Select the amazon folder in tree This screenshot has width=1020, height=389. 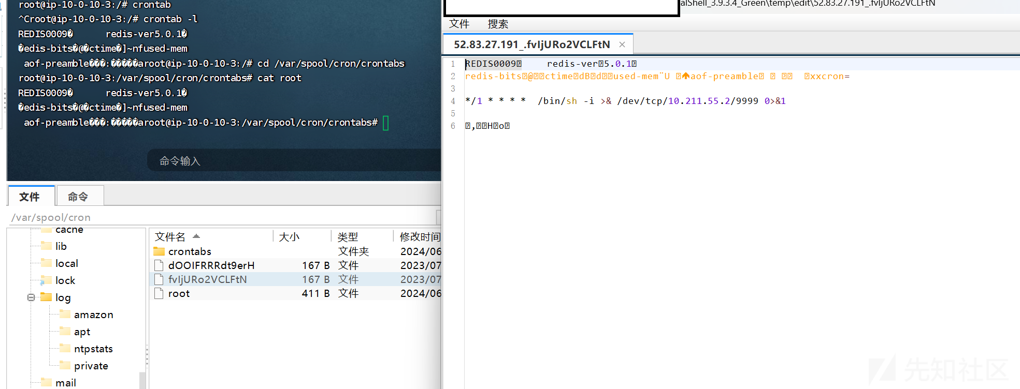click(93, 315)
